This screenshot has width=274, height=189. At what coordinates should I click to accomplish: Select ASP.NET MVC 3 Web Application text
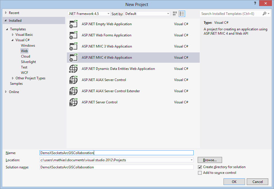point(107,46)
